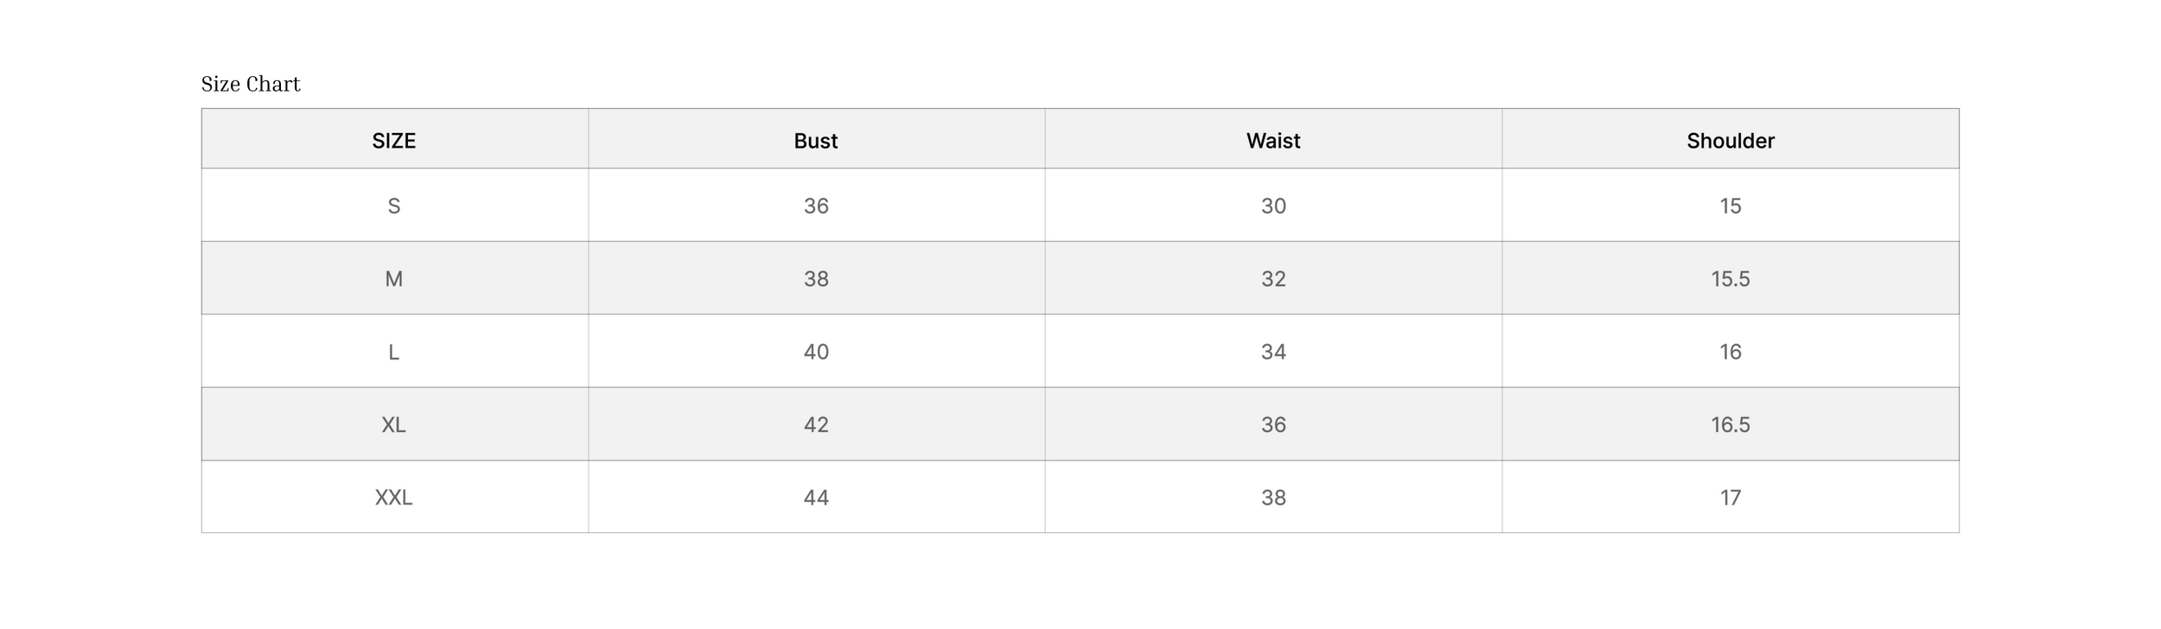The height and width of the screenshot is (629, 2161).
Task: Click the Shoulder column header
Action: tap(1731, 141)
